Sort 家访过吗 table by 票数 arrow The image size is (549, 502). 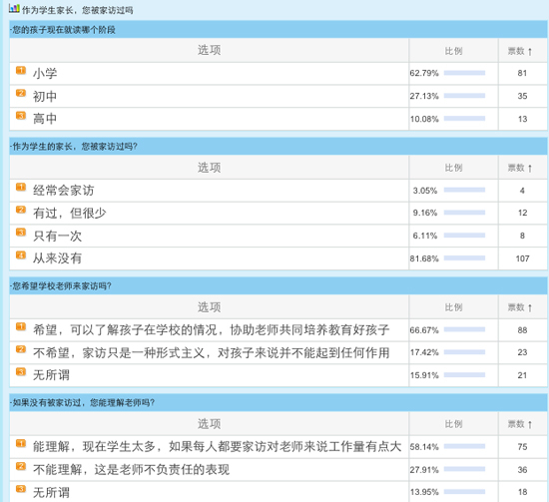pyautogui.click(x=530, y=169)
